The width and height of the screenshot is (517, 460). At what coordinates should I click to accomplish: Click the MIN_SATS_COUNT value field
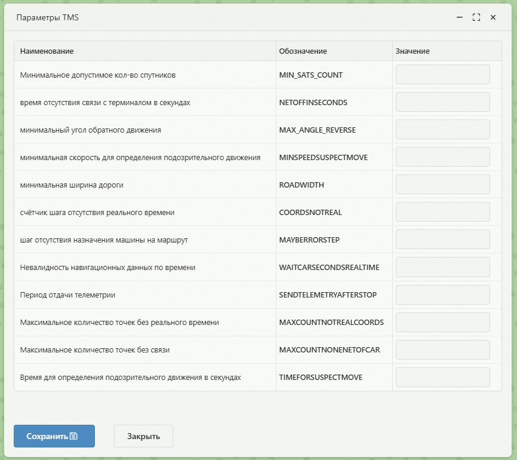coord(442,75)
